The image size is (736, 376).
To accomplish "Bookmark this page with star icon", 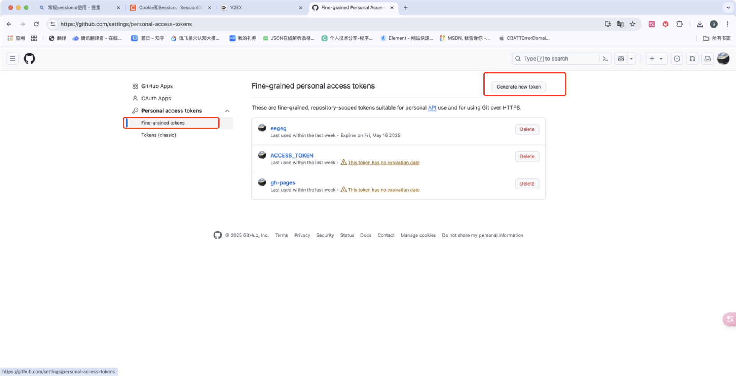I will [632, 24].
